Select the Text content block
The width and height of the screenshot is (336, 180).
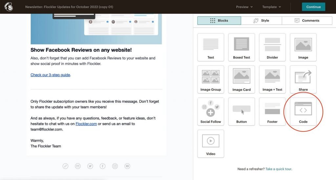pyautogui.click(x=211, y=47)
